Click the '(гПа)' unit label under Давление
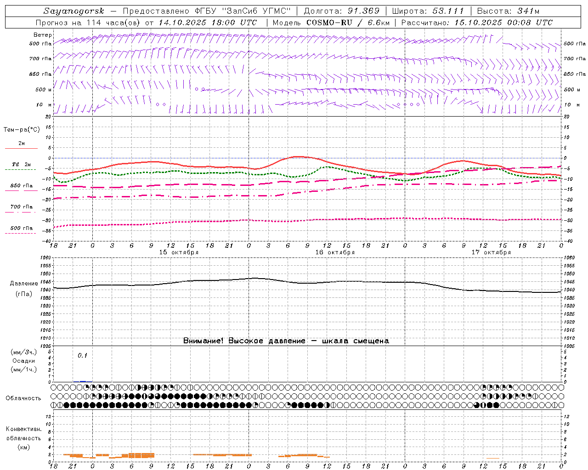588x470 pixels. click(24, 294)
